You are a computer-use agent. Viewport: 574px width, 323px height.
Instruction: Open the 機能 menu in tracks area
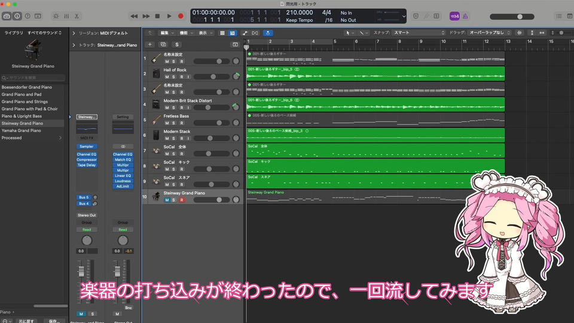click(x=185, y=33)
